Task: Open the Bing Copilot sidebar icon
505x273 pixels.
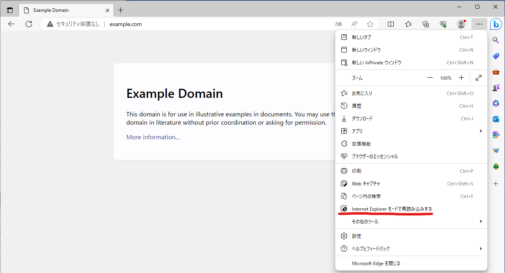Action: (x=496, y=24)
